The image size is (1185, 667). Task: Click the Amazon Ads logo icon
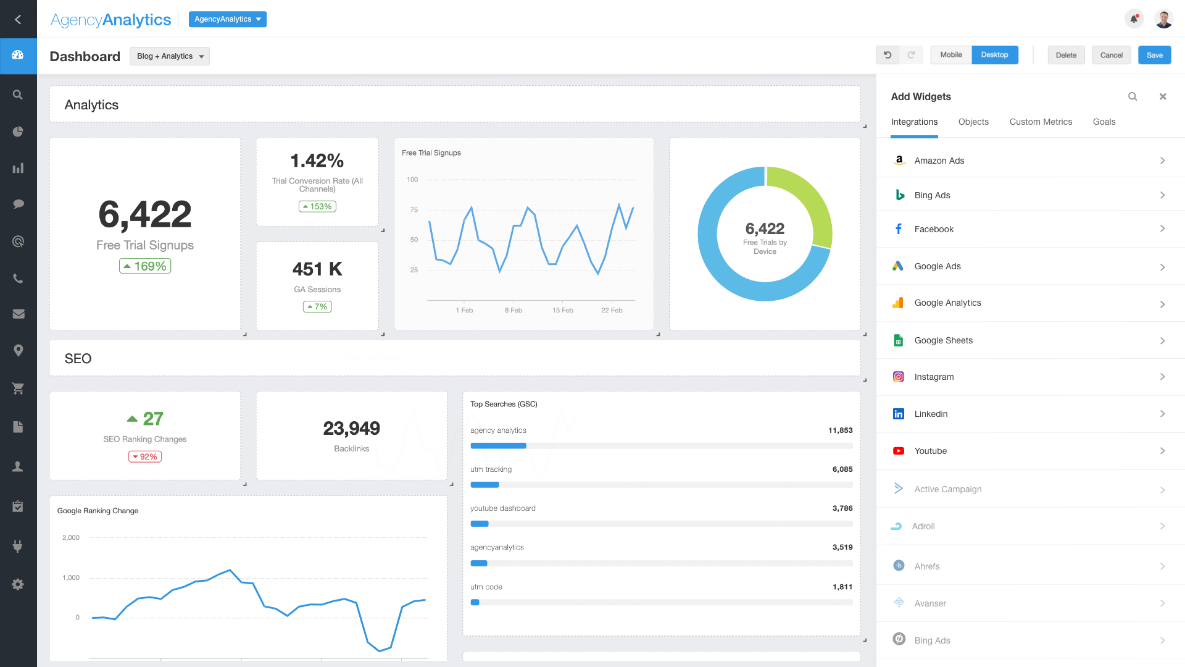[899, 160]
